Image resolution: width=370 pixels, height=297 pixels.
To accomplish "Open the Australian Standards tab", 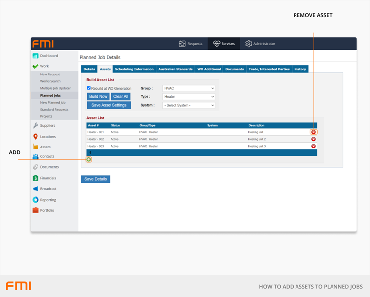I will coord(175,69).
